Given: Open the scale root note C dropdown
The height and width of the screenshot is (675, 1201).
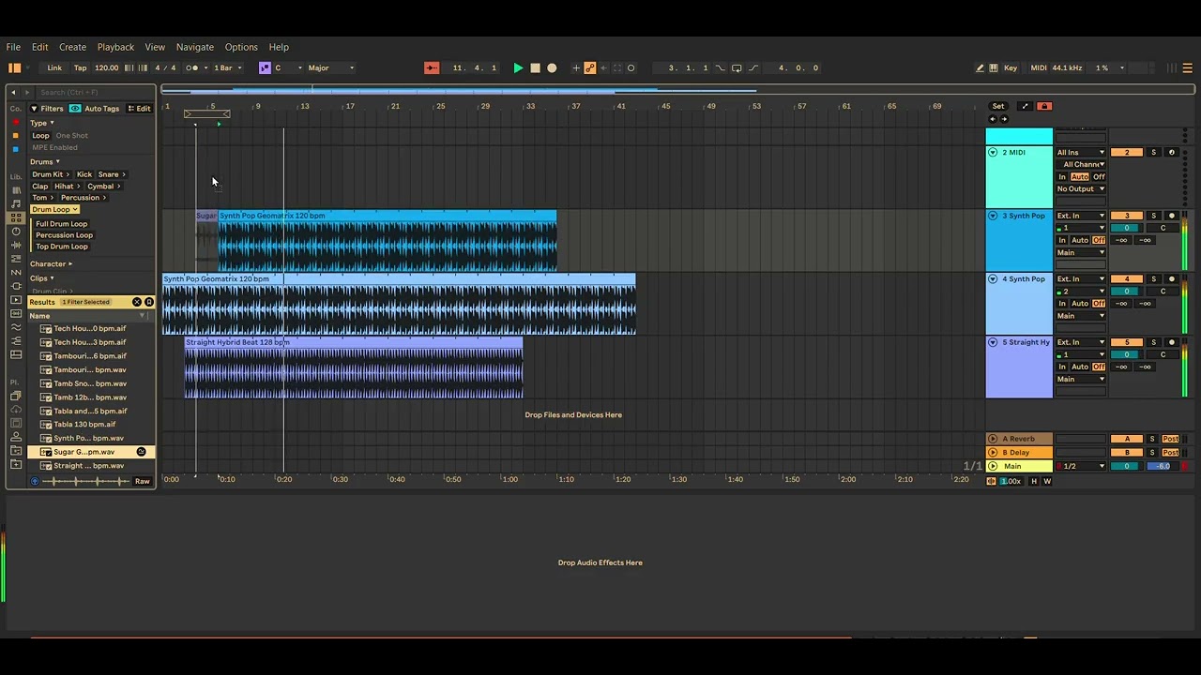Looking at the screenshot, I should [288, 67].
